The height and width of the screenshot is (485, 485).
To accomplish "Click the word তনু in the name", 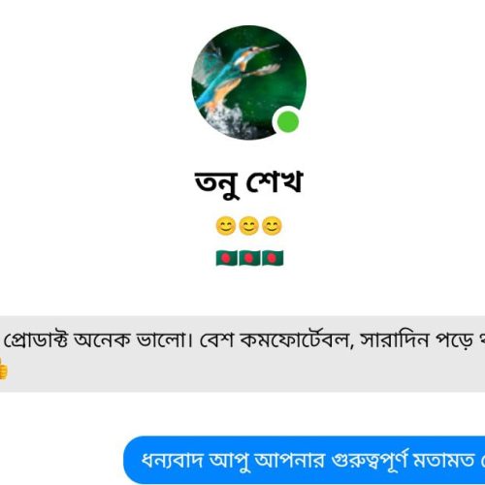I will click(x=216, y=183).
